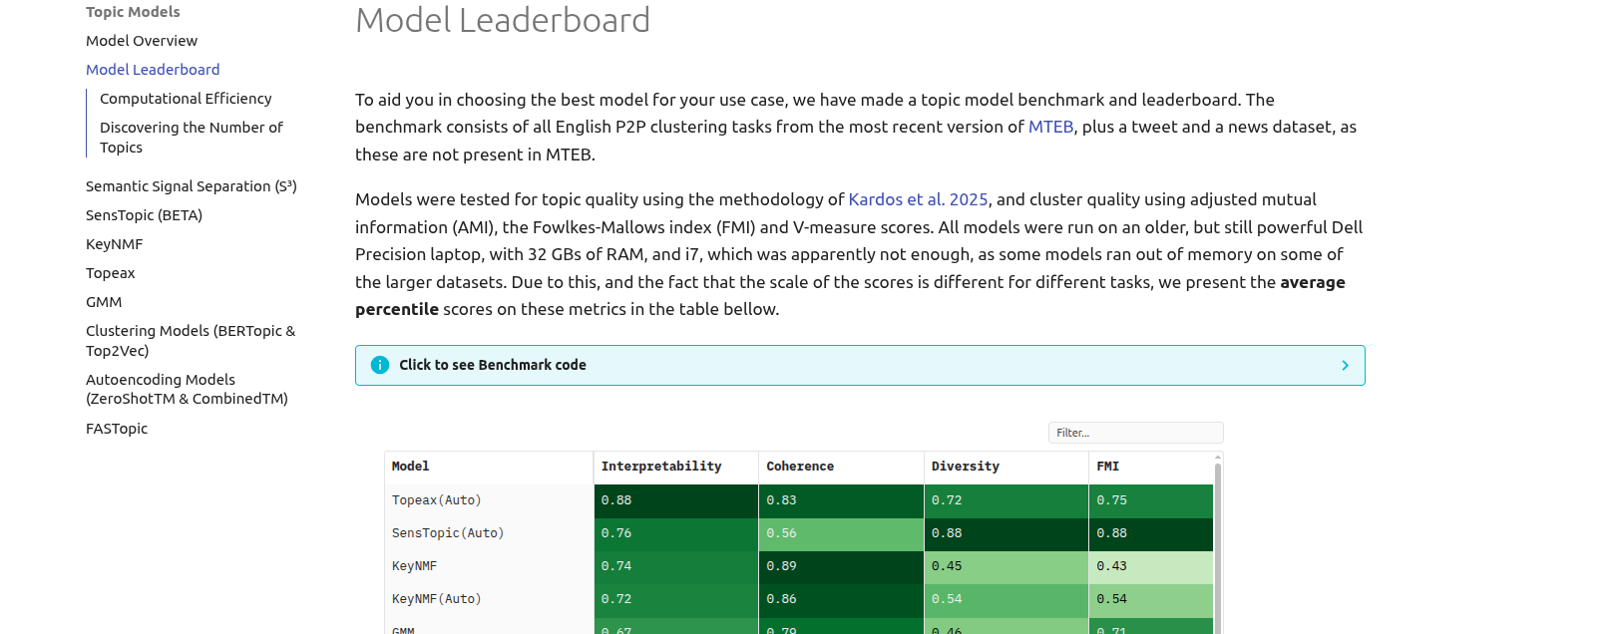The image size is (1616, 634).
Task: Open Semantic Signal Separation (S³) page
Action: [191, 186]
